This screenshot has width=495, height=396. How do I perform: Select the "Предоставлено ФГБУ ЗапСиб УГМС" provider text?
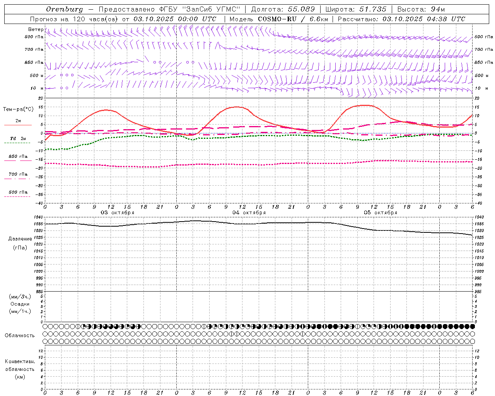tap(170, 9)
